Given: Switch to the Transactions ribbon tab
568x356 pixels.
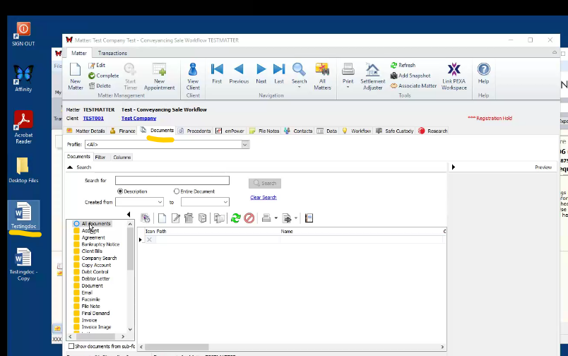Looking at the screenshot, I should click(x=112, y=53).
